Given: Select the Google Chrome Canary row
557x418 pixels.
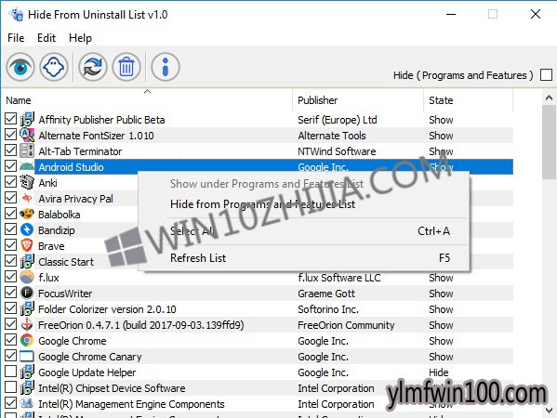Looking at the screenshot, I should (x=258, y=357).
